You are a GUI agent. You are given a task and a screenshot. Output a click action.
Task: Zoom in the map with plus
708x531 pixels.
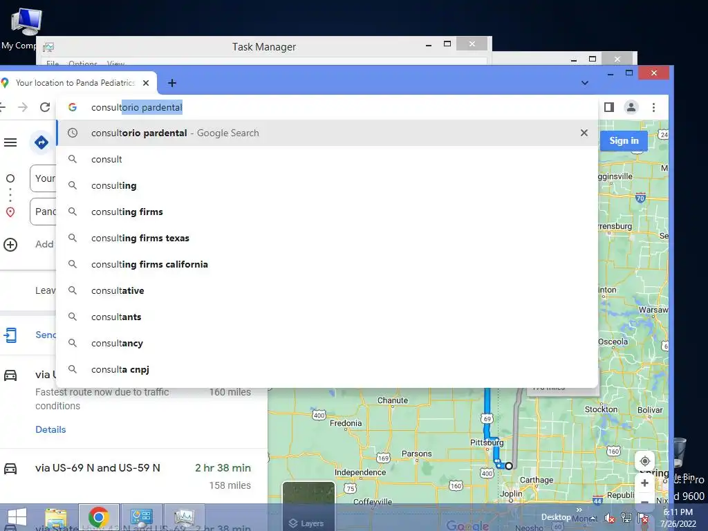point(645,483)
